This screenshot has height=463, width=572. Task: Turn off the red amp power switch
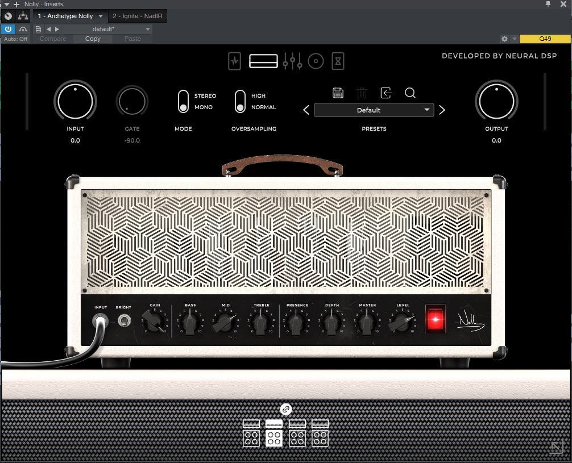tap(436, 319)
